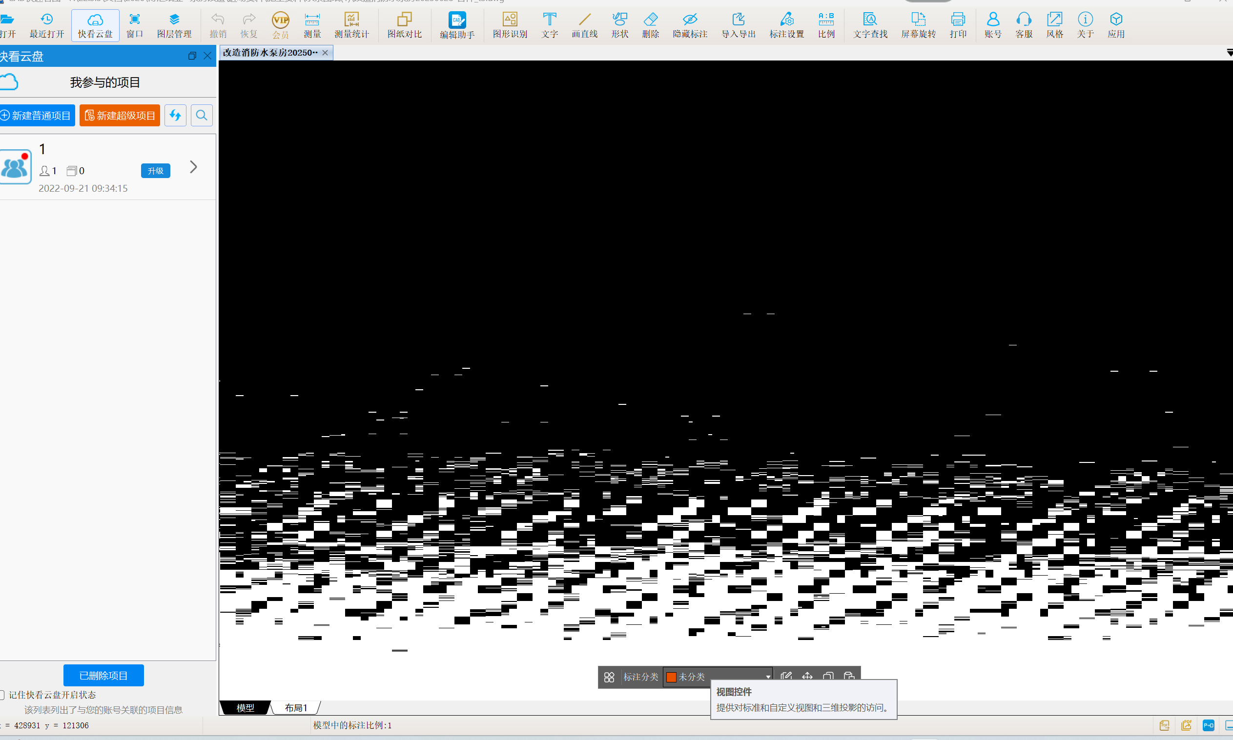The image size is (1233, 740).
Task: Click the refresh projects icon in cloud panel
Action: tap(175, 116)
